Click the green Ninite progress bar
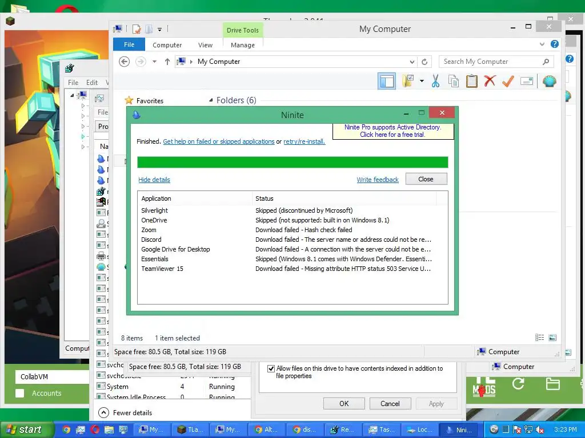The height and width of the screenshot is (438, 585). coord(292,163)
